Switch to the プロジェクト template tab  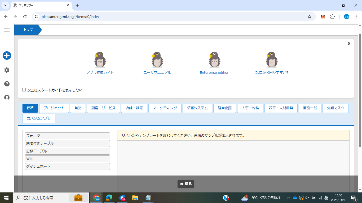point(54,108)
